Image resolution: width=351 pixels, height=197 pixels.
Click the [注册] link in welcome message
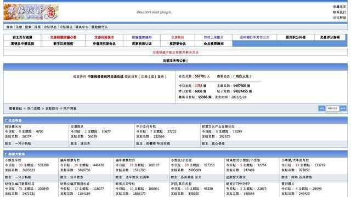point(144,77)
